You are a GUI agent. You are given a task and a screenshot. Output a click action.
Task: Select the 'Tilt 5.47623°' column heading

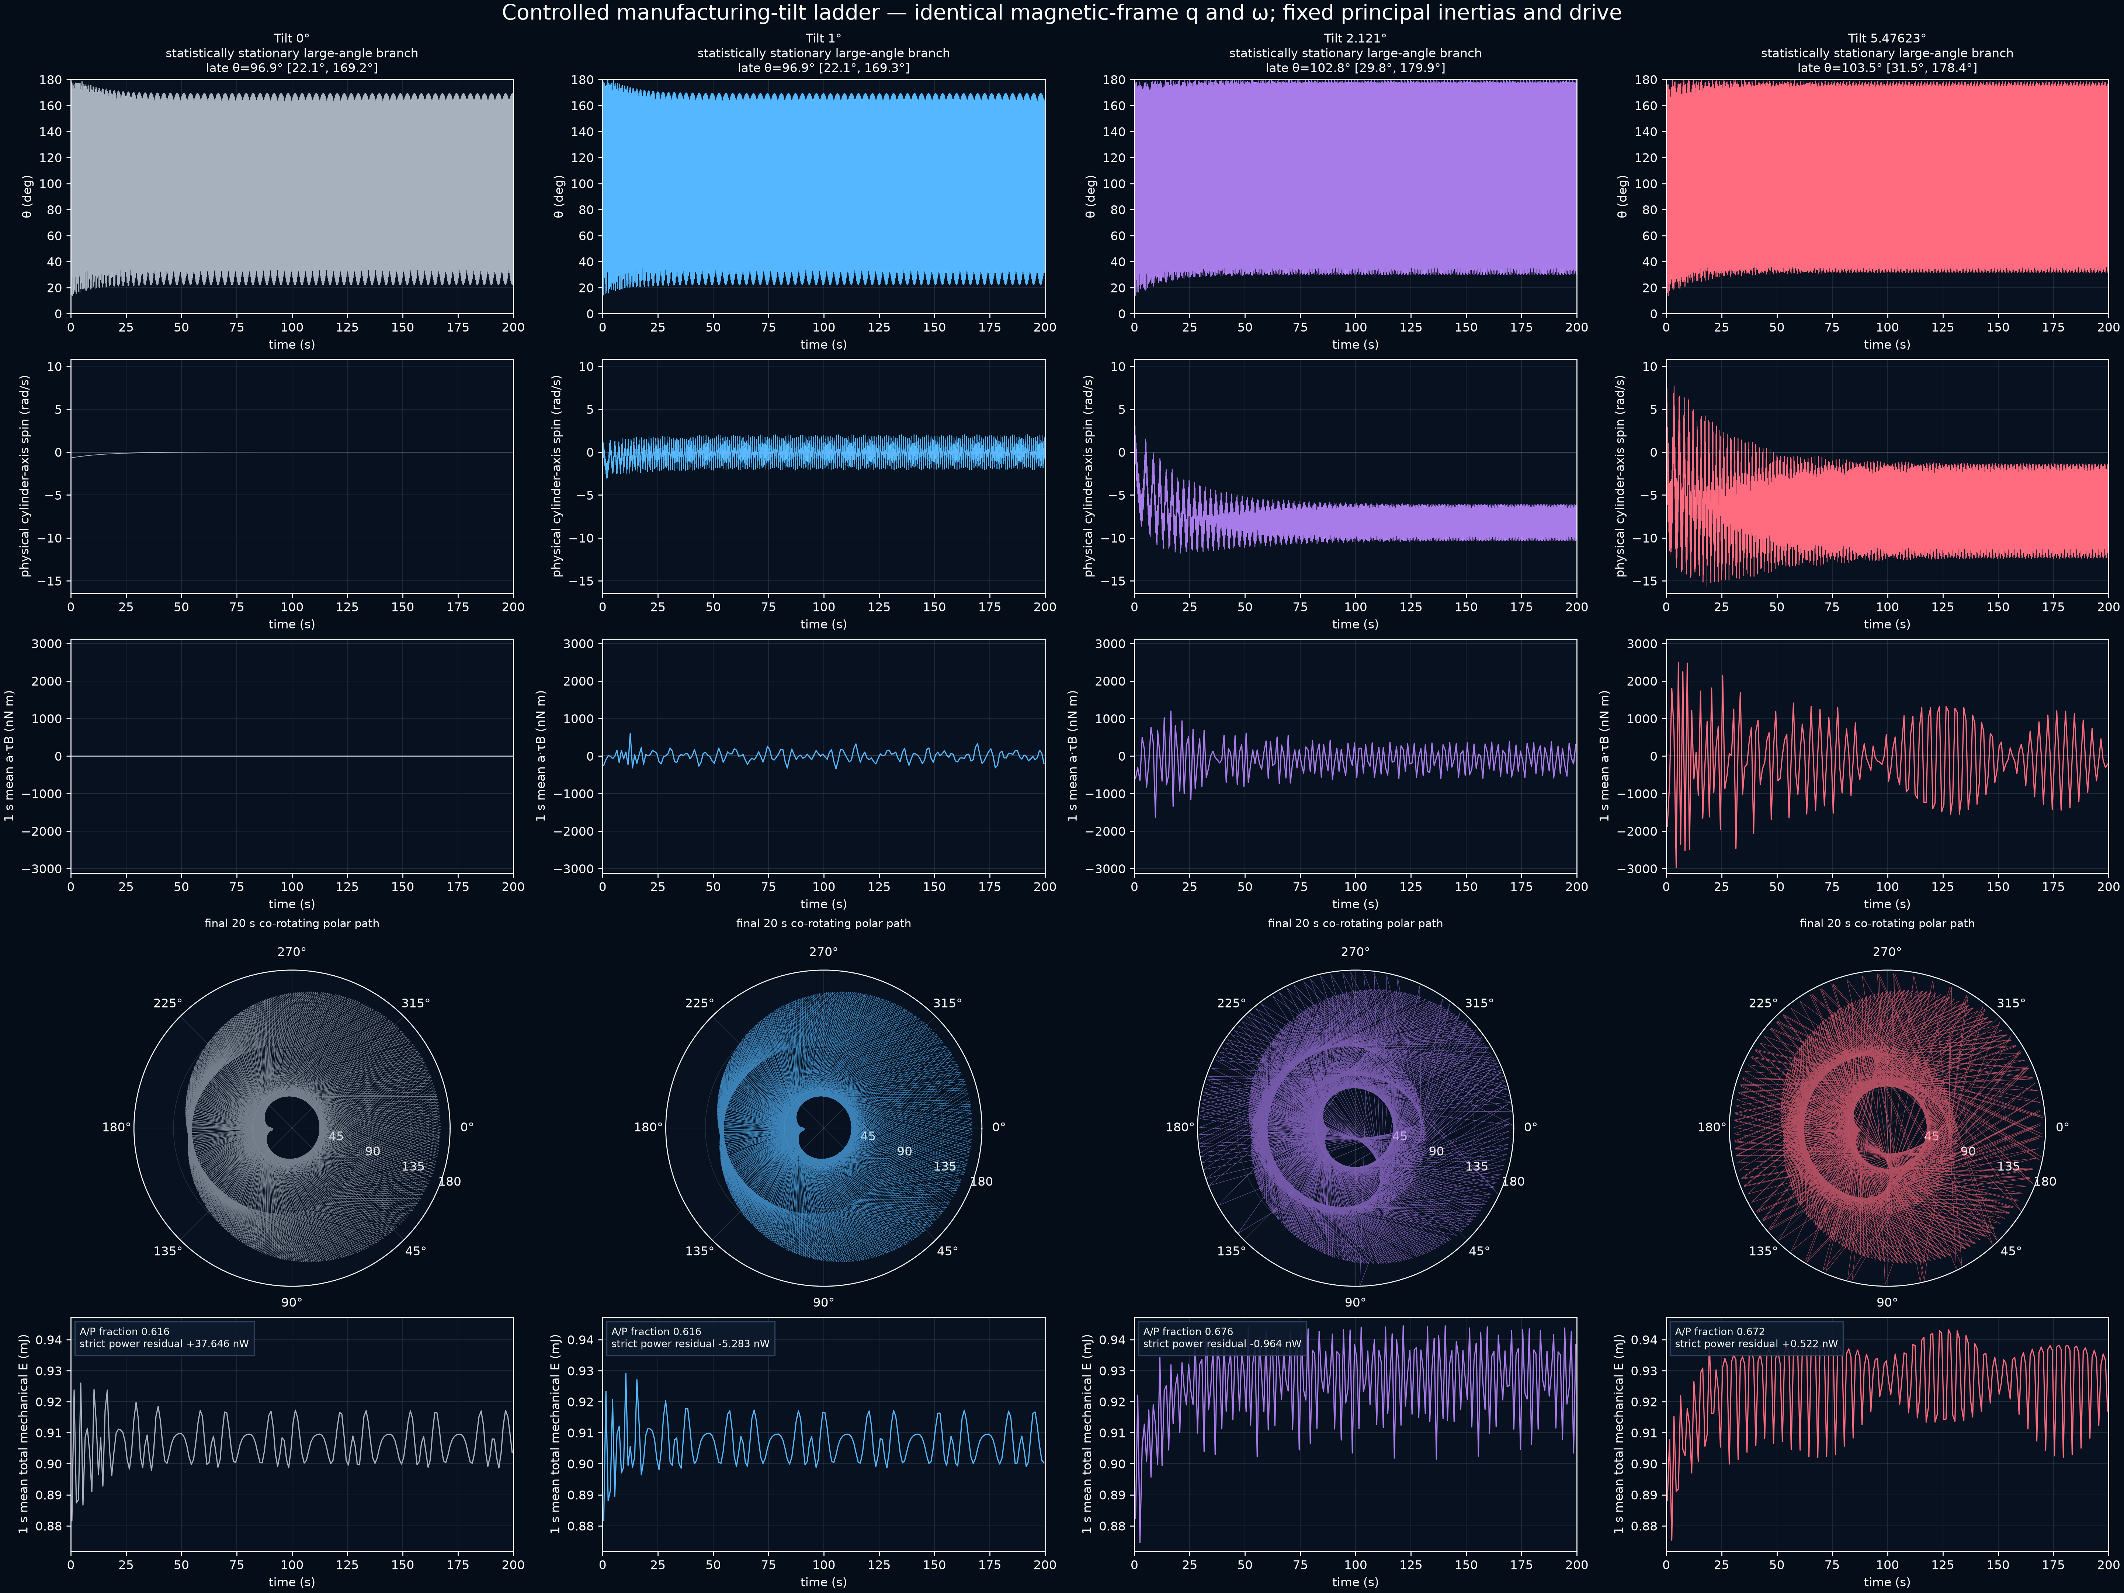1887,39
